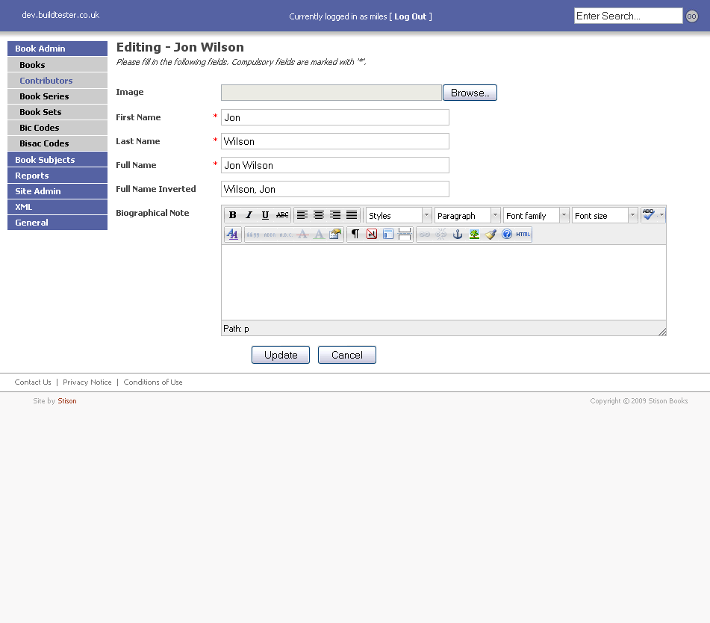Open the HTML source editor
710x623 pixels.
(x=523, y=235)
